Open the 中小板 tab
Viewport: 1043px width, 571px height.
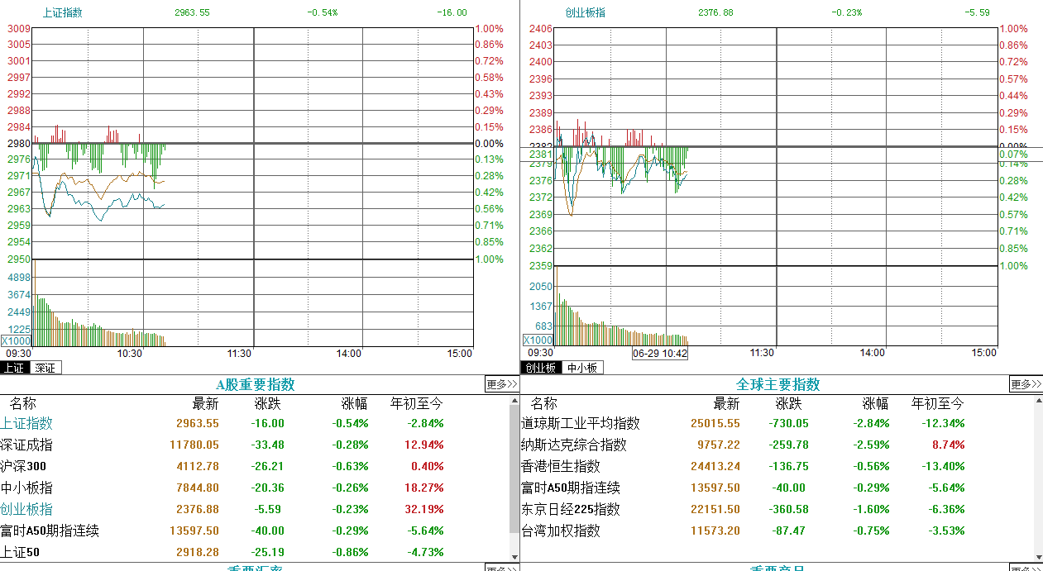tap(584, 367)
